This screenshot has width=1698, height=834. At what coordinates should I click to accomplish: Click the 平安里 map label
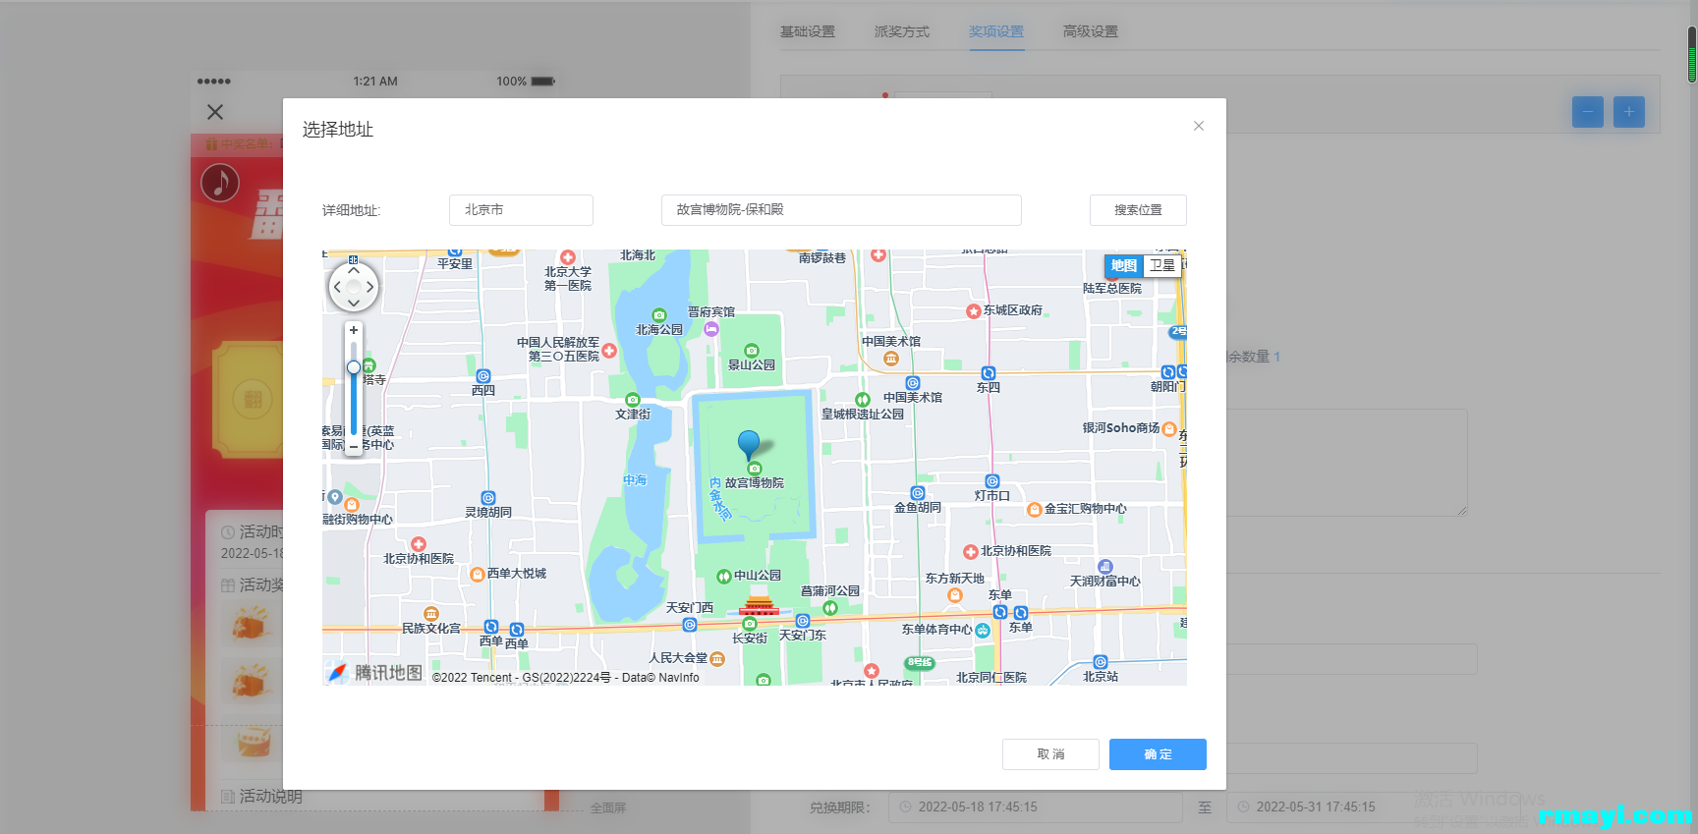click(455, 264)
